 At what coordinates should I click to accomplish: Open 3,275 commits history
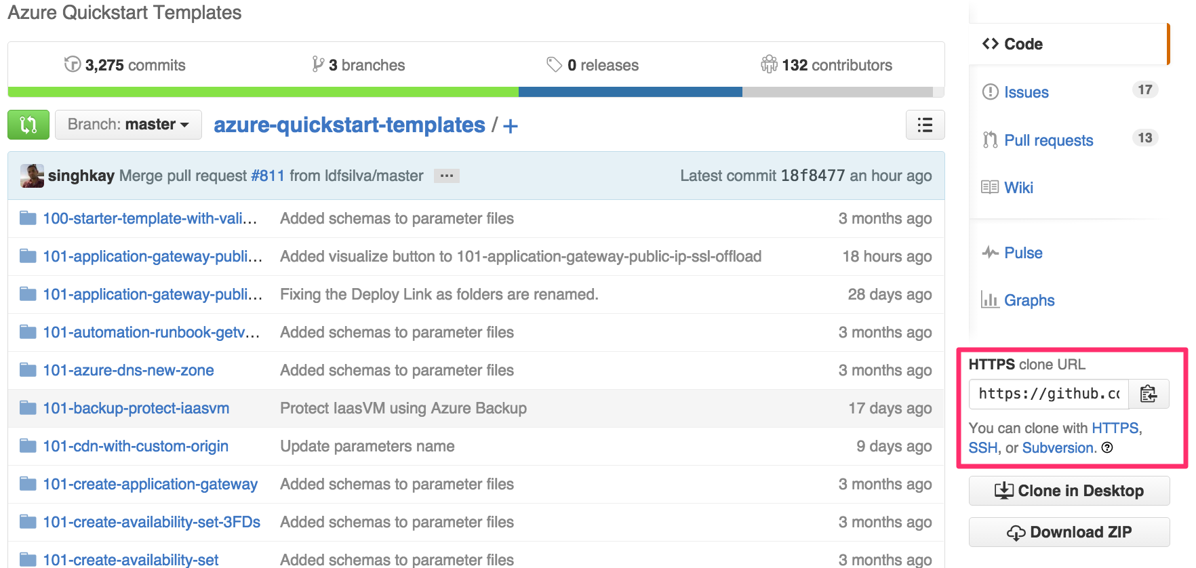pos(125,65)
